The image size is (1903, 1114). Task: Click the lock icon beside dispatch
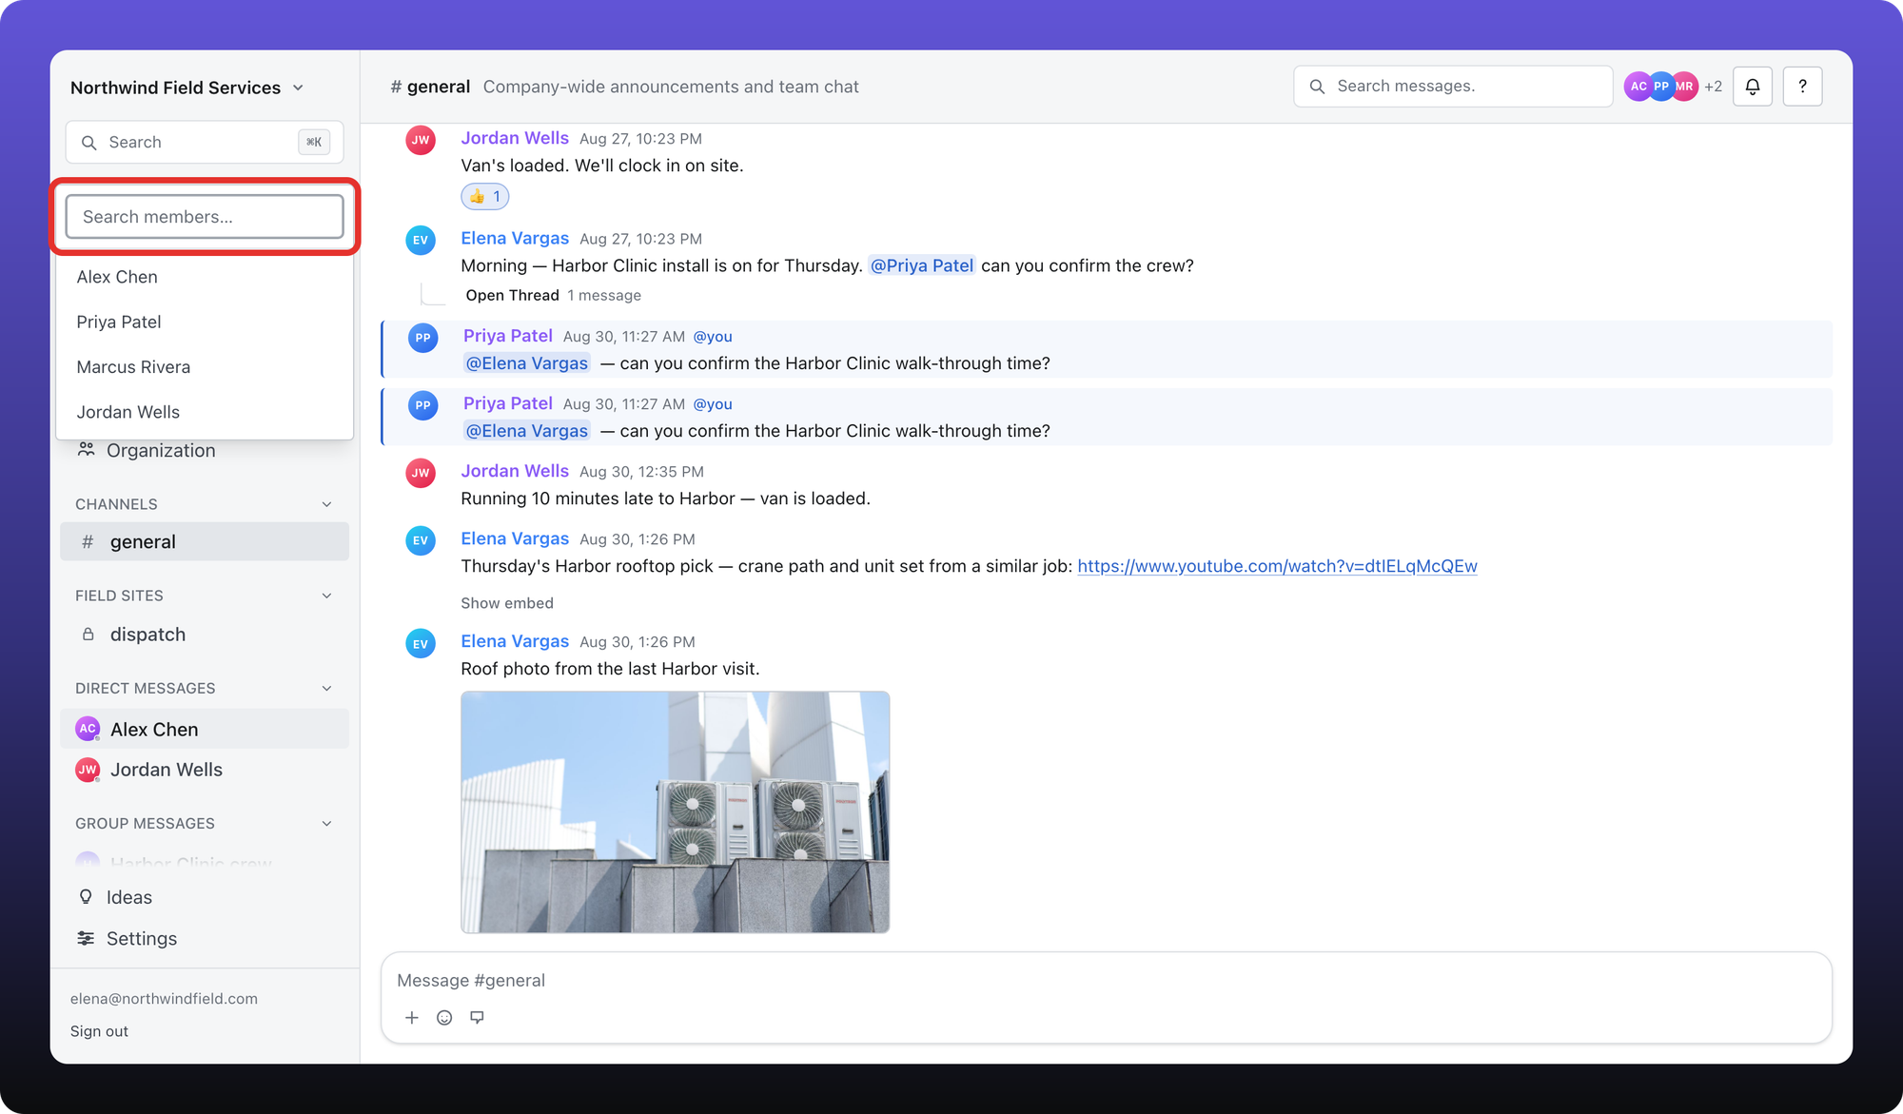click(88, 635)
